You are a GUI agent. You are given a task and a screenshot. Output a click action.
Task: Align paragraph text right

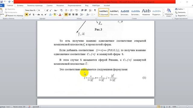click(73, 15)
